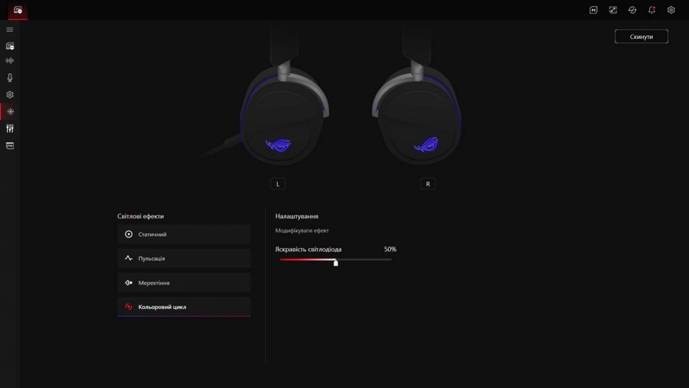Open the device overview icon in the sidebar
Viewport: 689px width, 388px height.
point(10,46)
